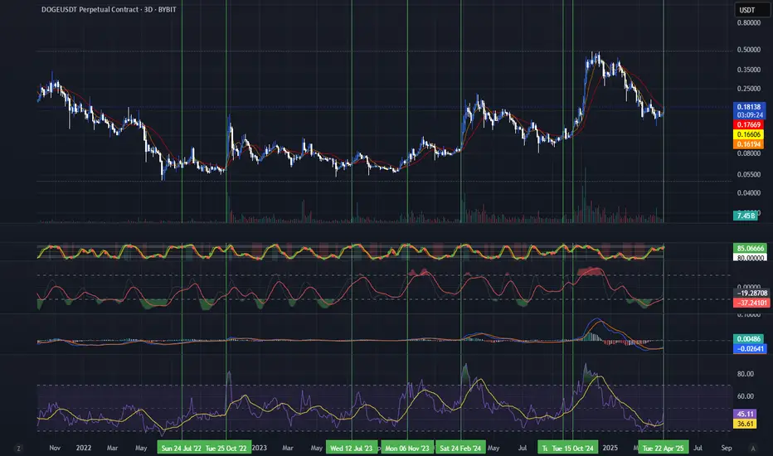The image size is (773, 456).
Task: Select the Tue 15 Oct '24 date marker
Action: click(x=573, y=448)
